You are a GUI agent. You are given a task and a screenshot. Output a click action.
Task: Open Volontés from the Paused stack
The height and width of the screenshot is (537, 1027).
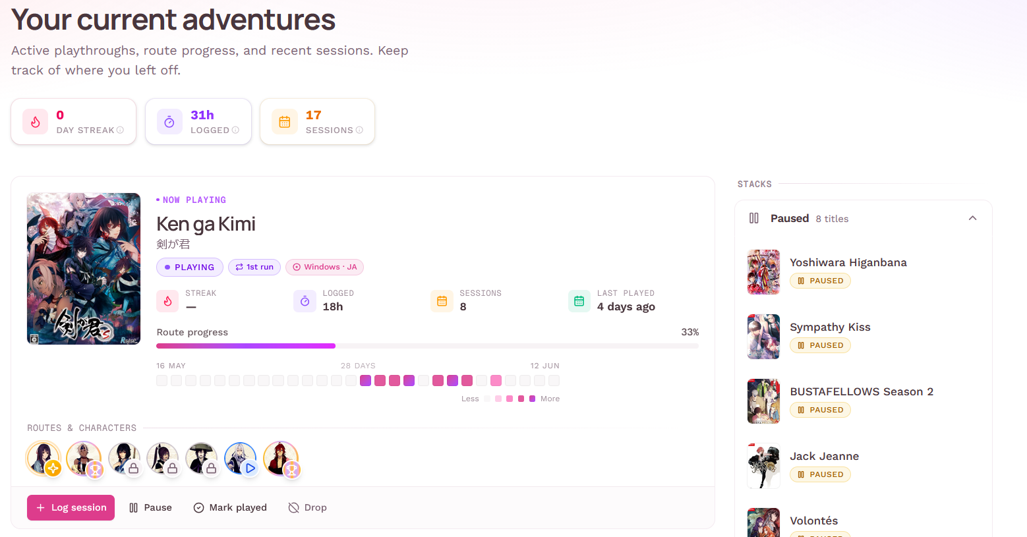point(814,521)
